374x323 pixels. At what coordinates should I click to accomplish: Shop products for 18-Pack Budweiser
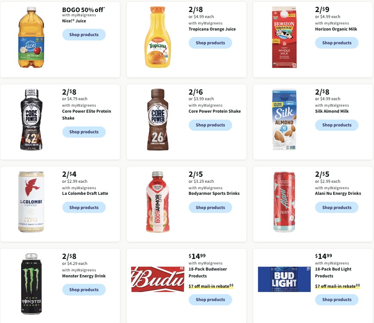210,299
